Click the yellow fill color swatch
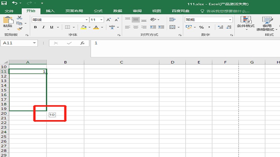This screenshot has height=157, width=280. tap(83, 27)
